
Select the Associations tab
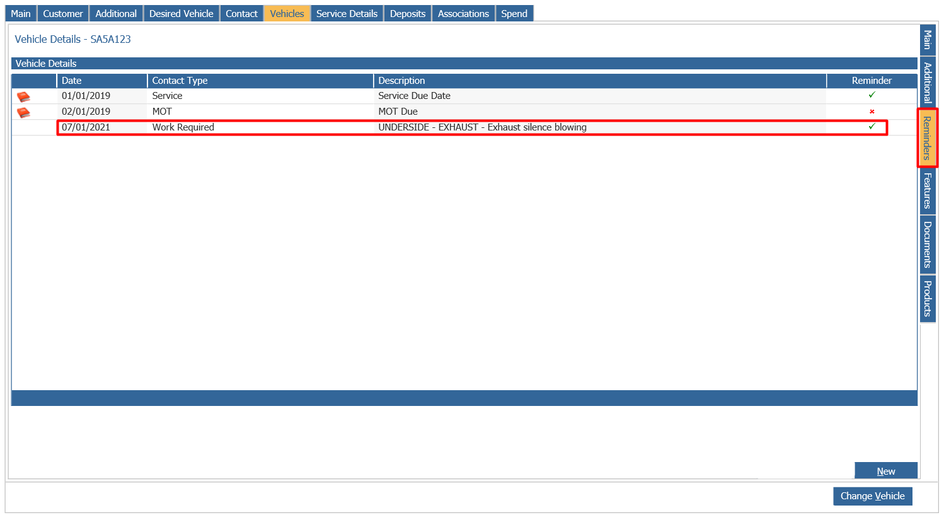[x=463, y=13]
